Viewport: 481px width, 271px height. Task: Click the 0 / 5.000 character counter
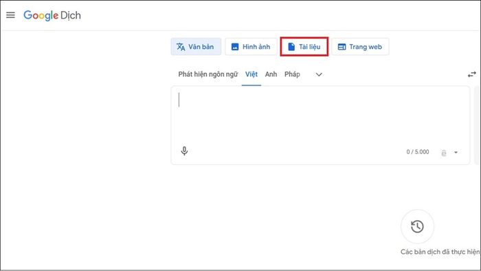click(x=418, y=152)
